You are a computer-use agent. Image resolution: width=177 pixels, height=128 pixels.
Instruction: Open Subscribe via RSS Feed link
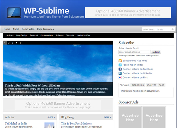135,61
